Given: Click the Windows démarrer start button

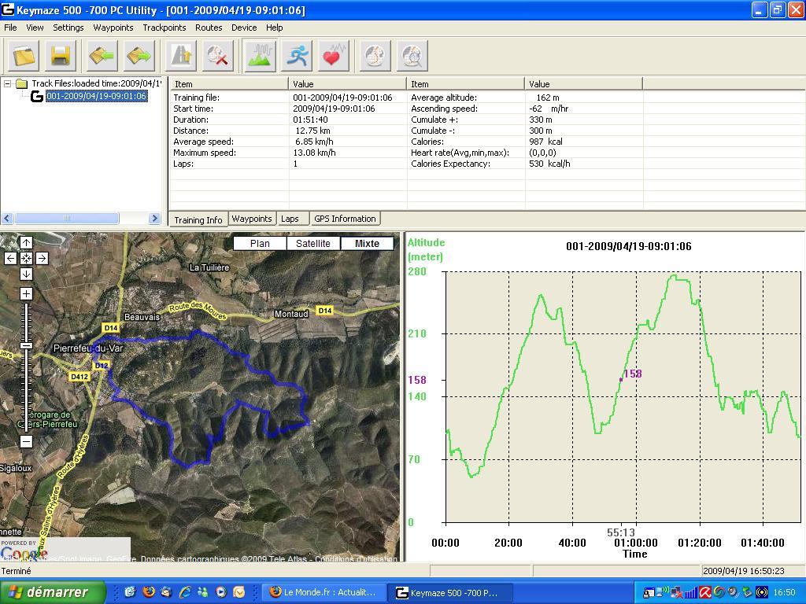Looking at the screenshot, I should [53, 592].
